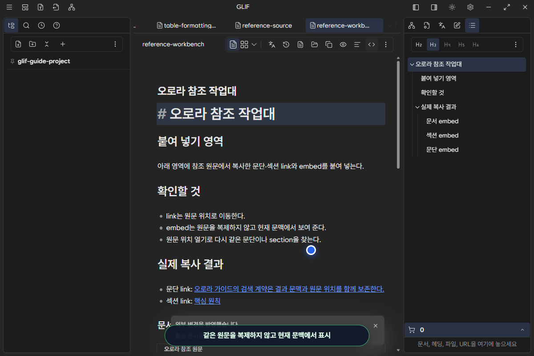Image resolution: width=534 pixels, height=356 pixels.
Task: Jump to 문서 embed in outline
Action: (442, 121)
